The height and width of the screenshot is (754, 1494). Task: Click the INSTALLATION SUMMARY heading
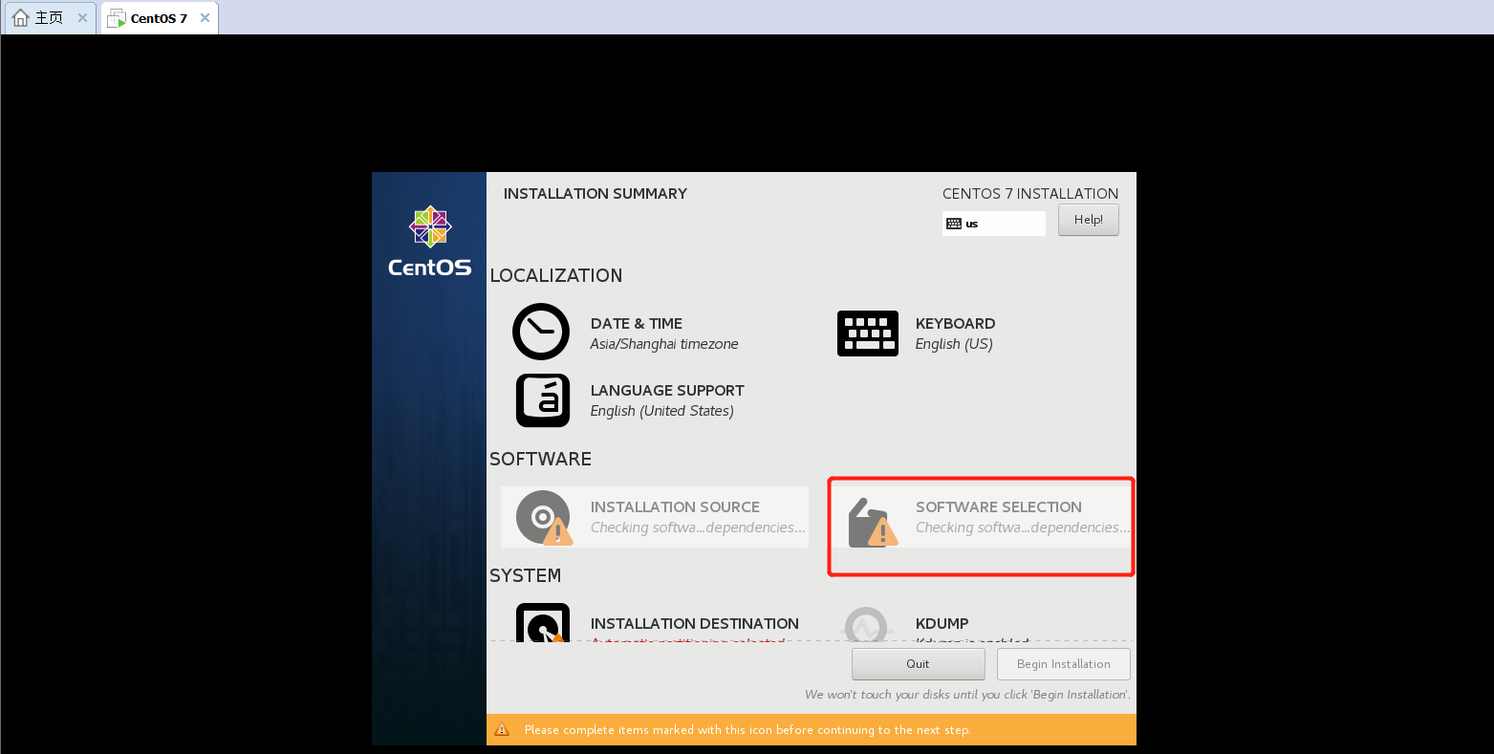click(595, 193)
